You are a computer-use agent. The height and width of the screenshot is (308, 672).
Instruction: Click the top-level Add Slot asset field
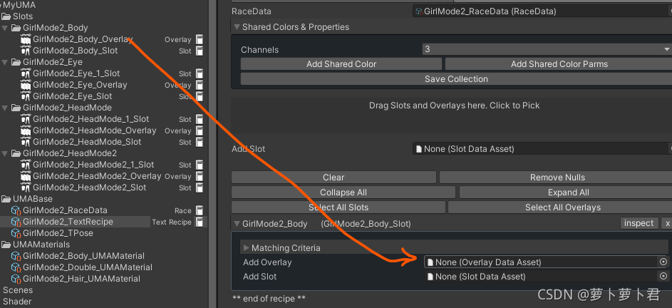point(542,149)
